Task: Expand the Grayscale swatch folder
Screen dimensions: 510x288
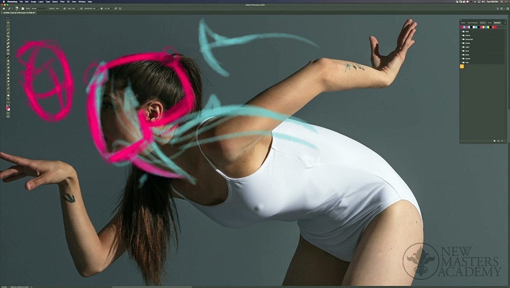Action: click(461, 39)
